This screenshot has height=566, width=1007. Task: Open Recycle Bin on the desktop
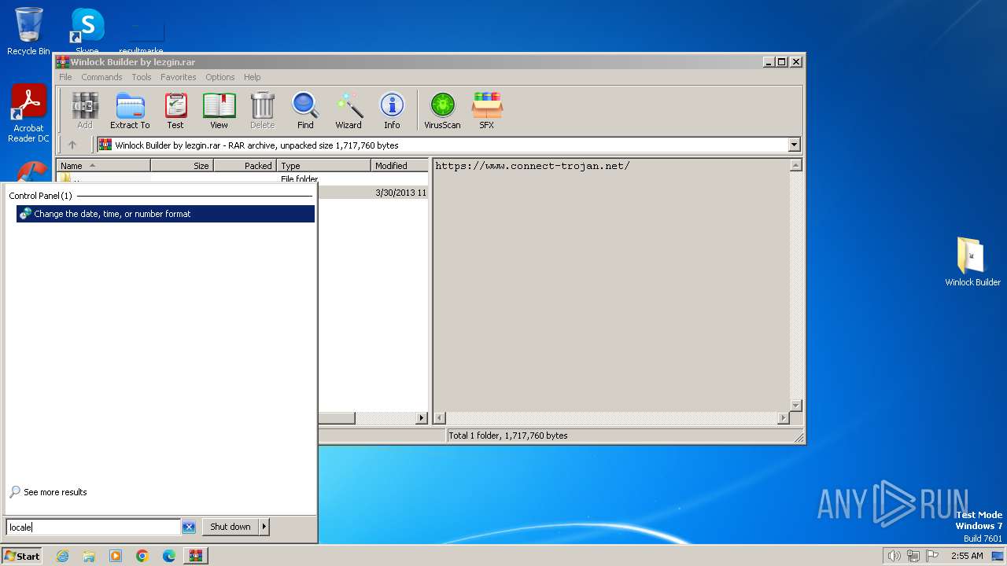pos(28,31)
